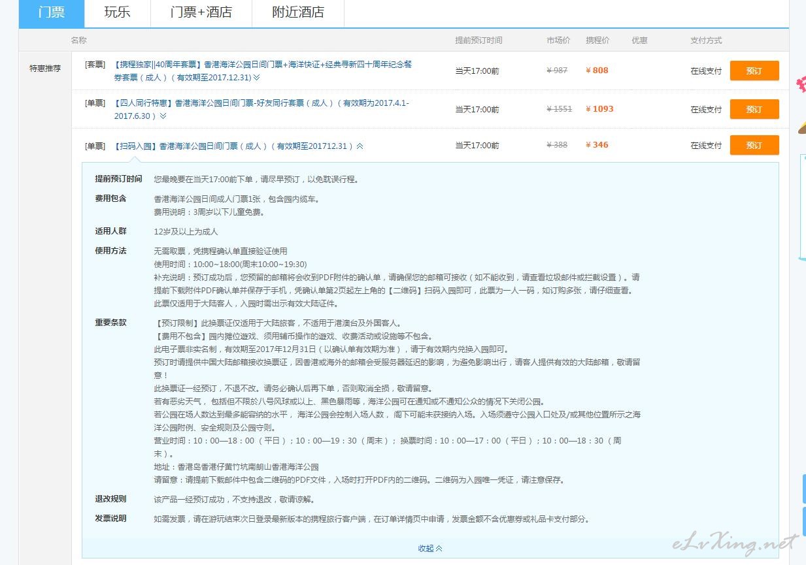Click 收起 to collapse the detail panel
The image size is (806, 565).
[430, 548]
